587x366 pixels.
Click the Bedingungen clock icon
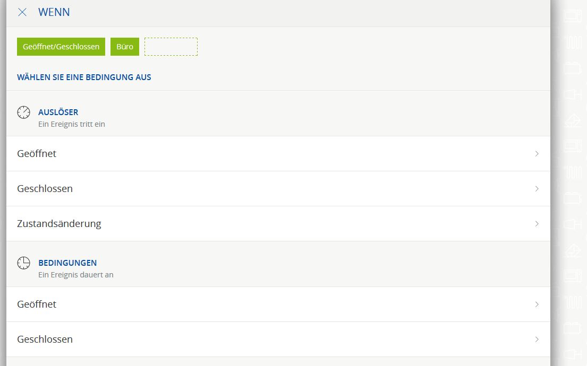23,263
